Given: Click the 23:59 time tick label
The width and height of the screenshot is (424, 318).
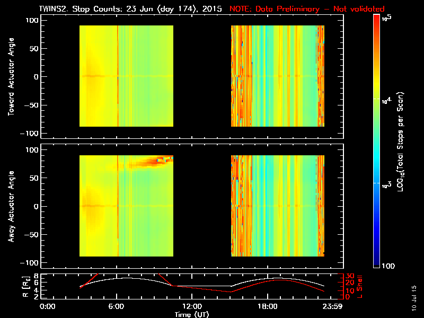Looking at the screenshot, I should coord(330,306).
